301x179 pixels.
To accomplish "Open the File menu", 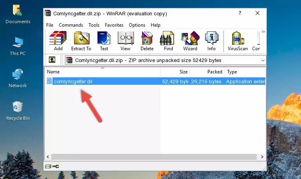I will pos(50,25).
